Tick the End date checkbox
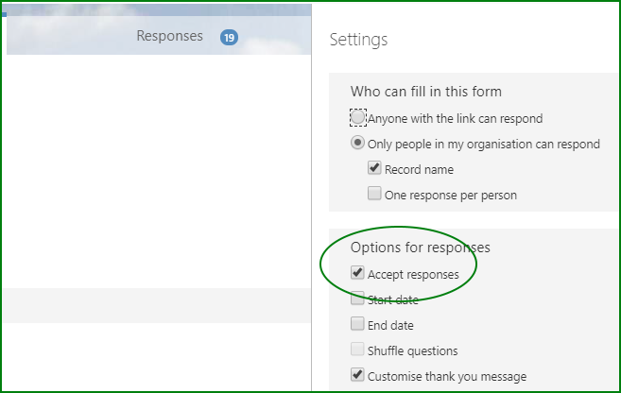Image resolution: width=621 pixels, height=393 pixels. tap(357, 324)
